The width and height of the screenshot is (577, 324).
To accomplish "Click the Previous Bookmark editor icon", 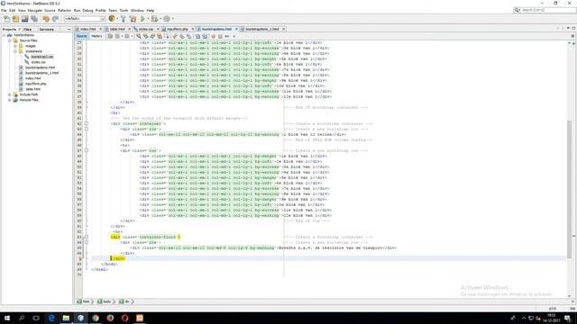I will tap(175, 36).
